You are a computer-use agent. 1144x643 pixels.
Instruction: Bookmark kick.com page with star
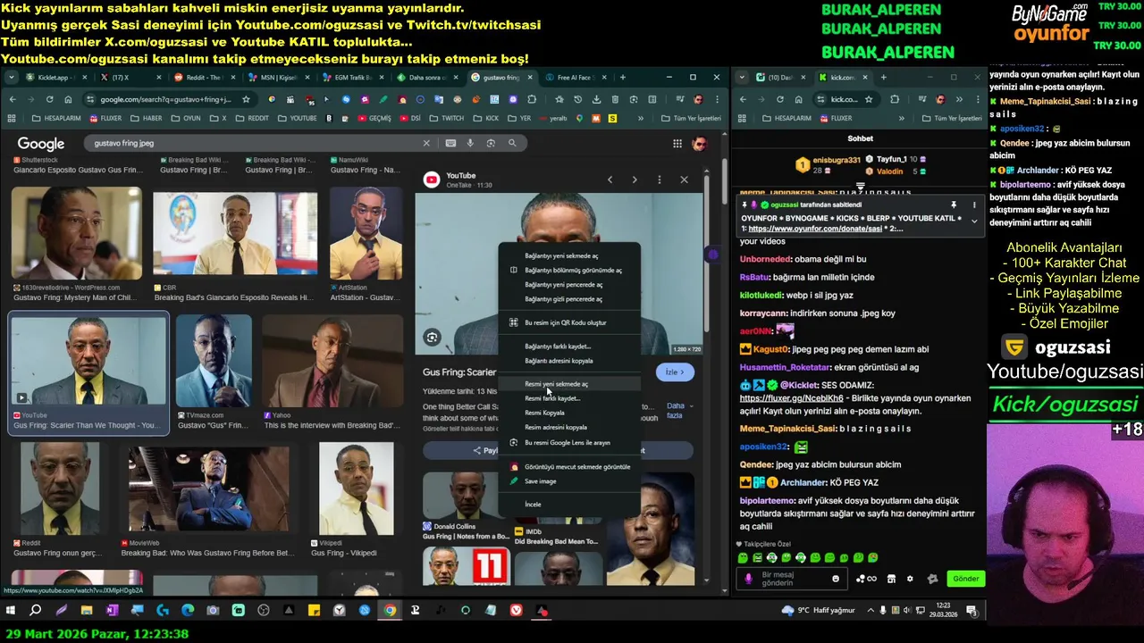(x=868, y=99)
